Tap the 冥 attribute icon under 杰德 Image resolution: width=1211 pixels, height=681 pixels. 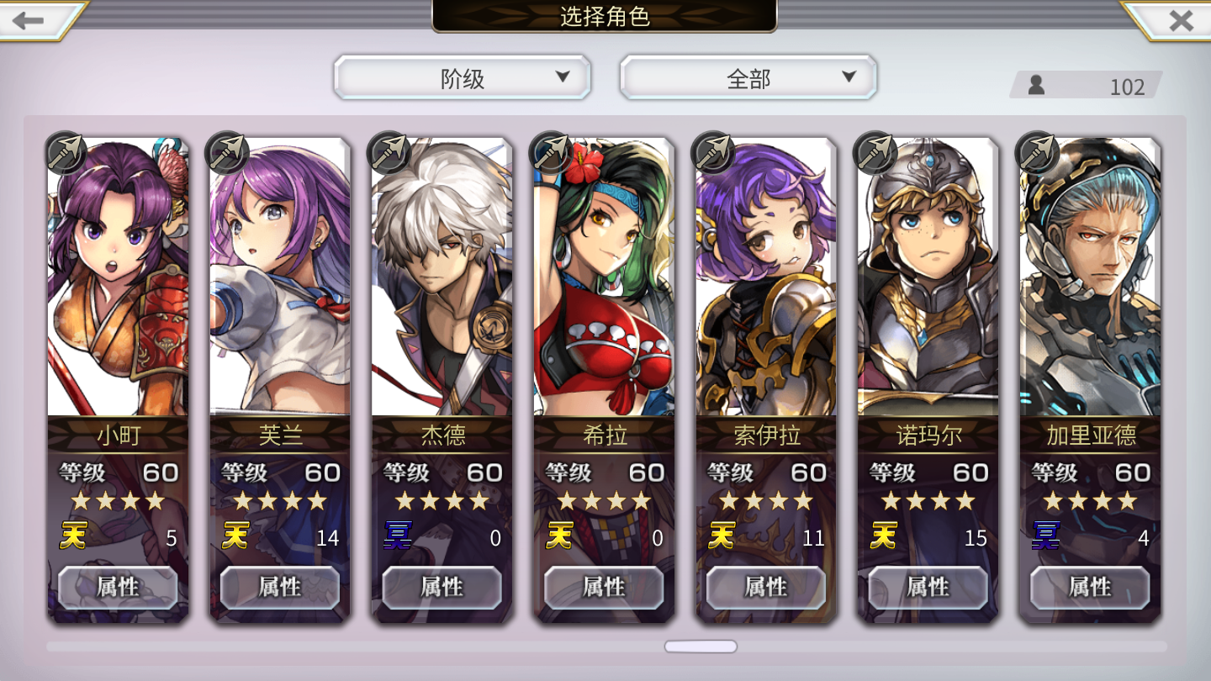[397, 536]
